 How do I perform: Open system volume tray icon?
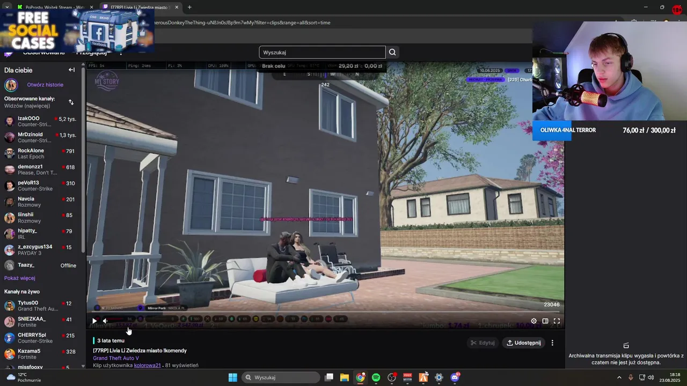(651, 377)
